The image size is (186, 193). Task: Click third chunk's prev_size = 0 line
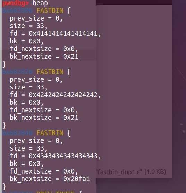[x=36, y=141]
